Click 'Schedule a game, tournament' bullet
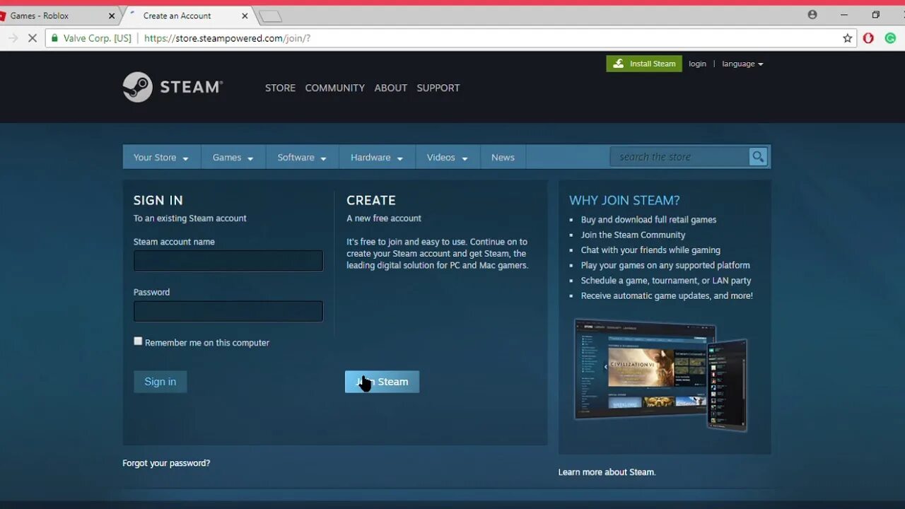The image size is (905, 509). [666, 281]
